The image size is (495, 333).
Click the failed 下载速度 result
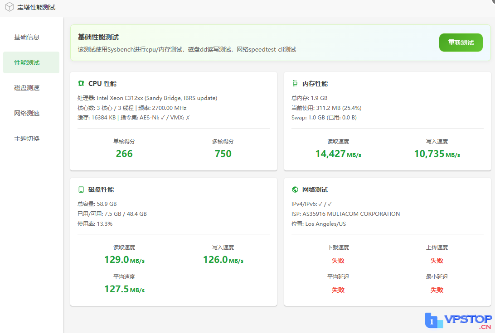click(x=338, y=261)
